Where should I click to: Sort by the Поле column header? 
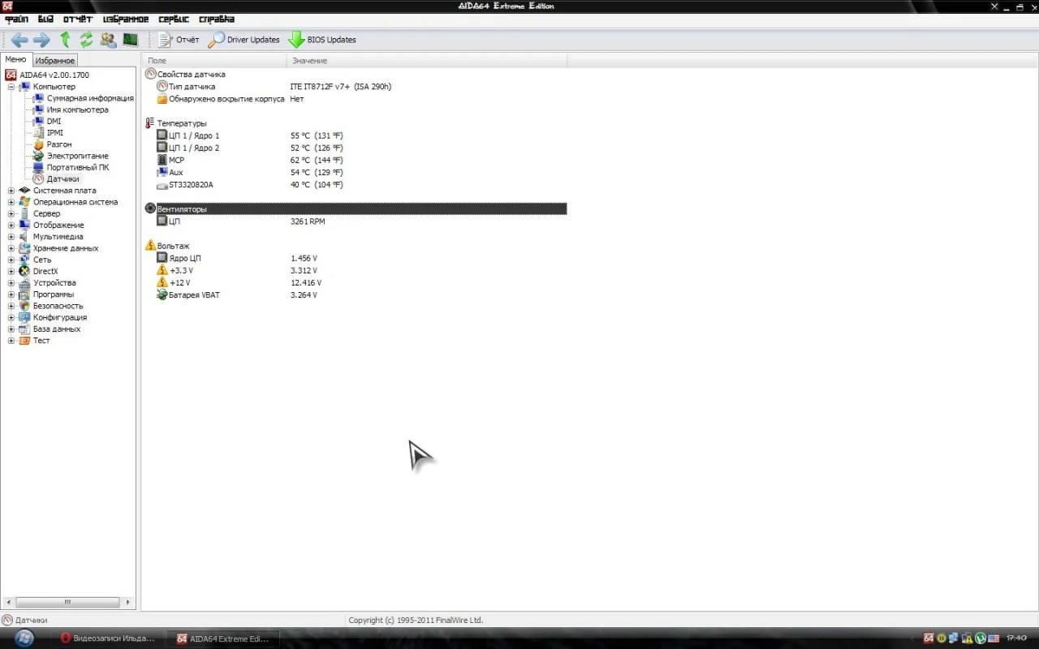(214, 61)
